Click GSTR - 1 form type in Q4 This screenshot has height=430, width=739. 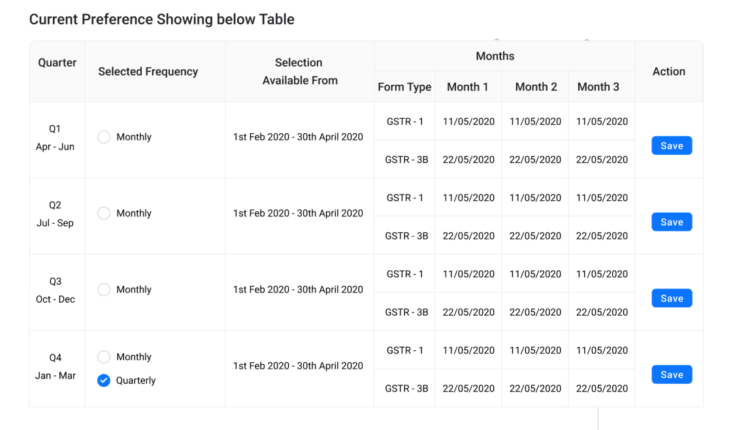[x=405, y=350]
